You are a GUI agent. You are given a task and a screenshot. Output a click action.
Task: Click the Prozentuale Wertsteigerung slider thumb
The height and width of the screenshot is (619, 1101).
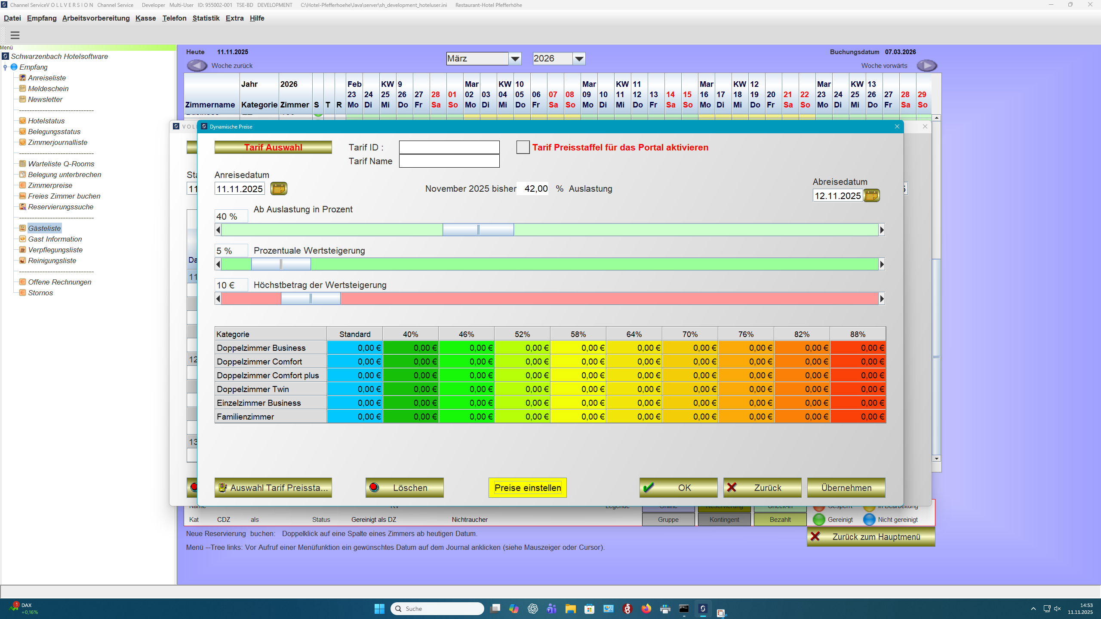(x=281, y=264)
